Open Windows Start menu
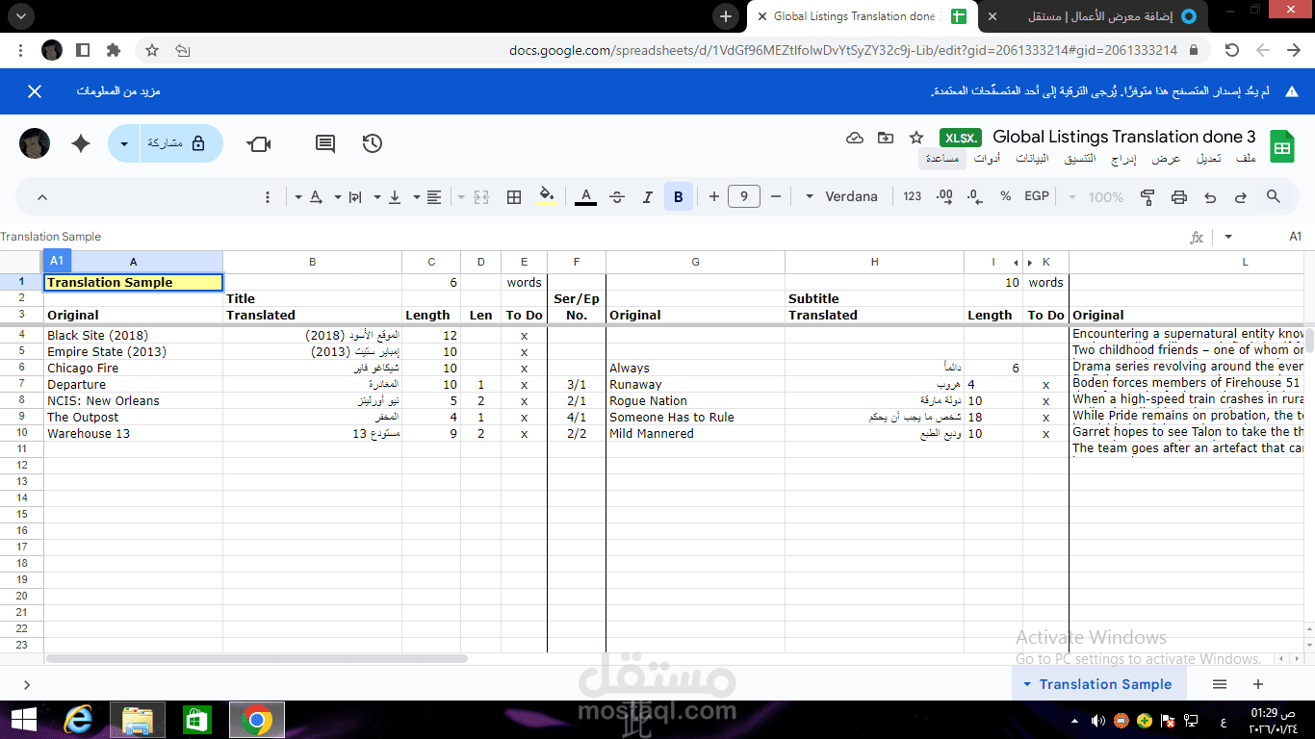1315x739 pixels. (x=23, y=720)
